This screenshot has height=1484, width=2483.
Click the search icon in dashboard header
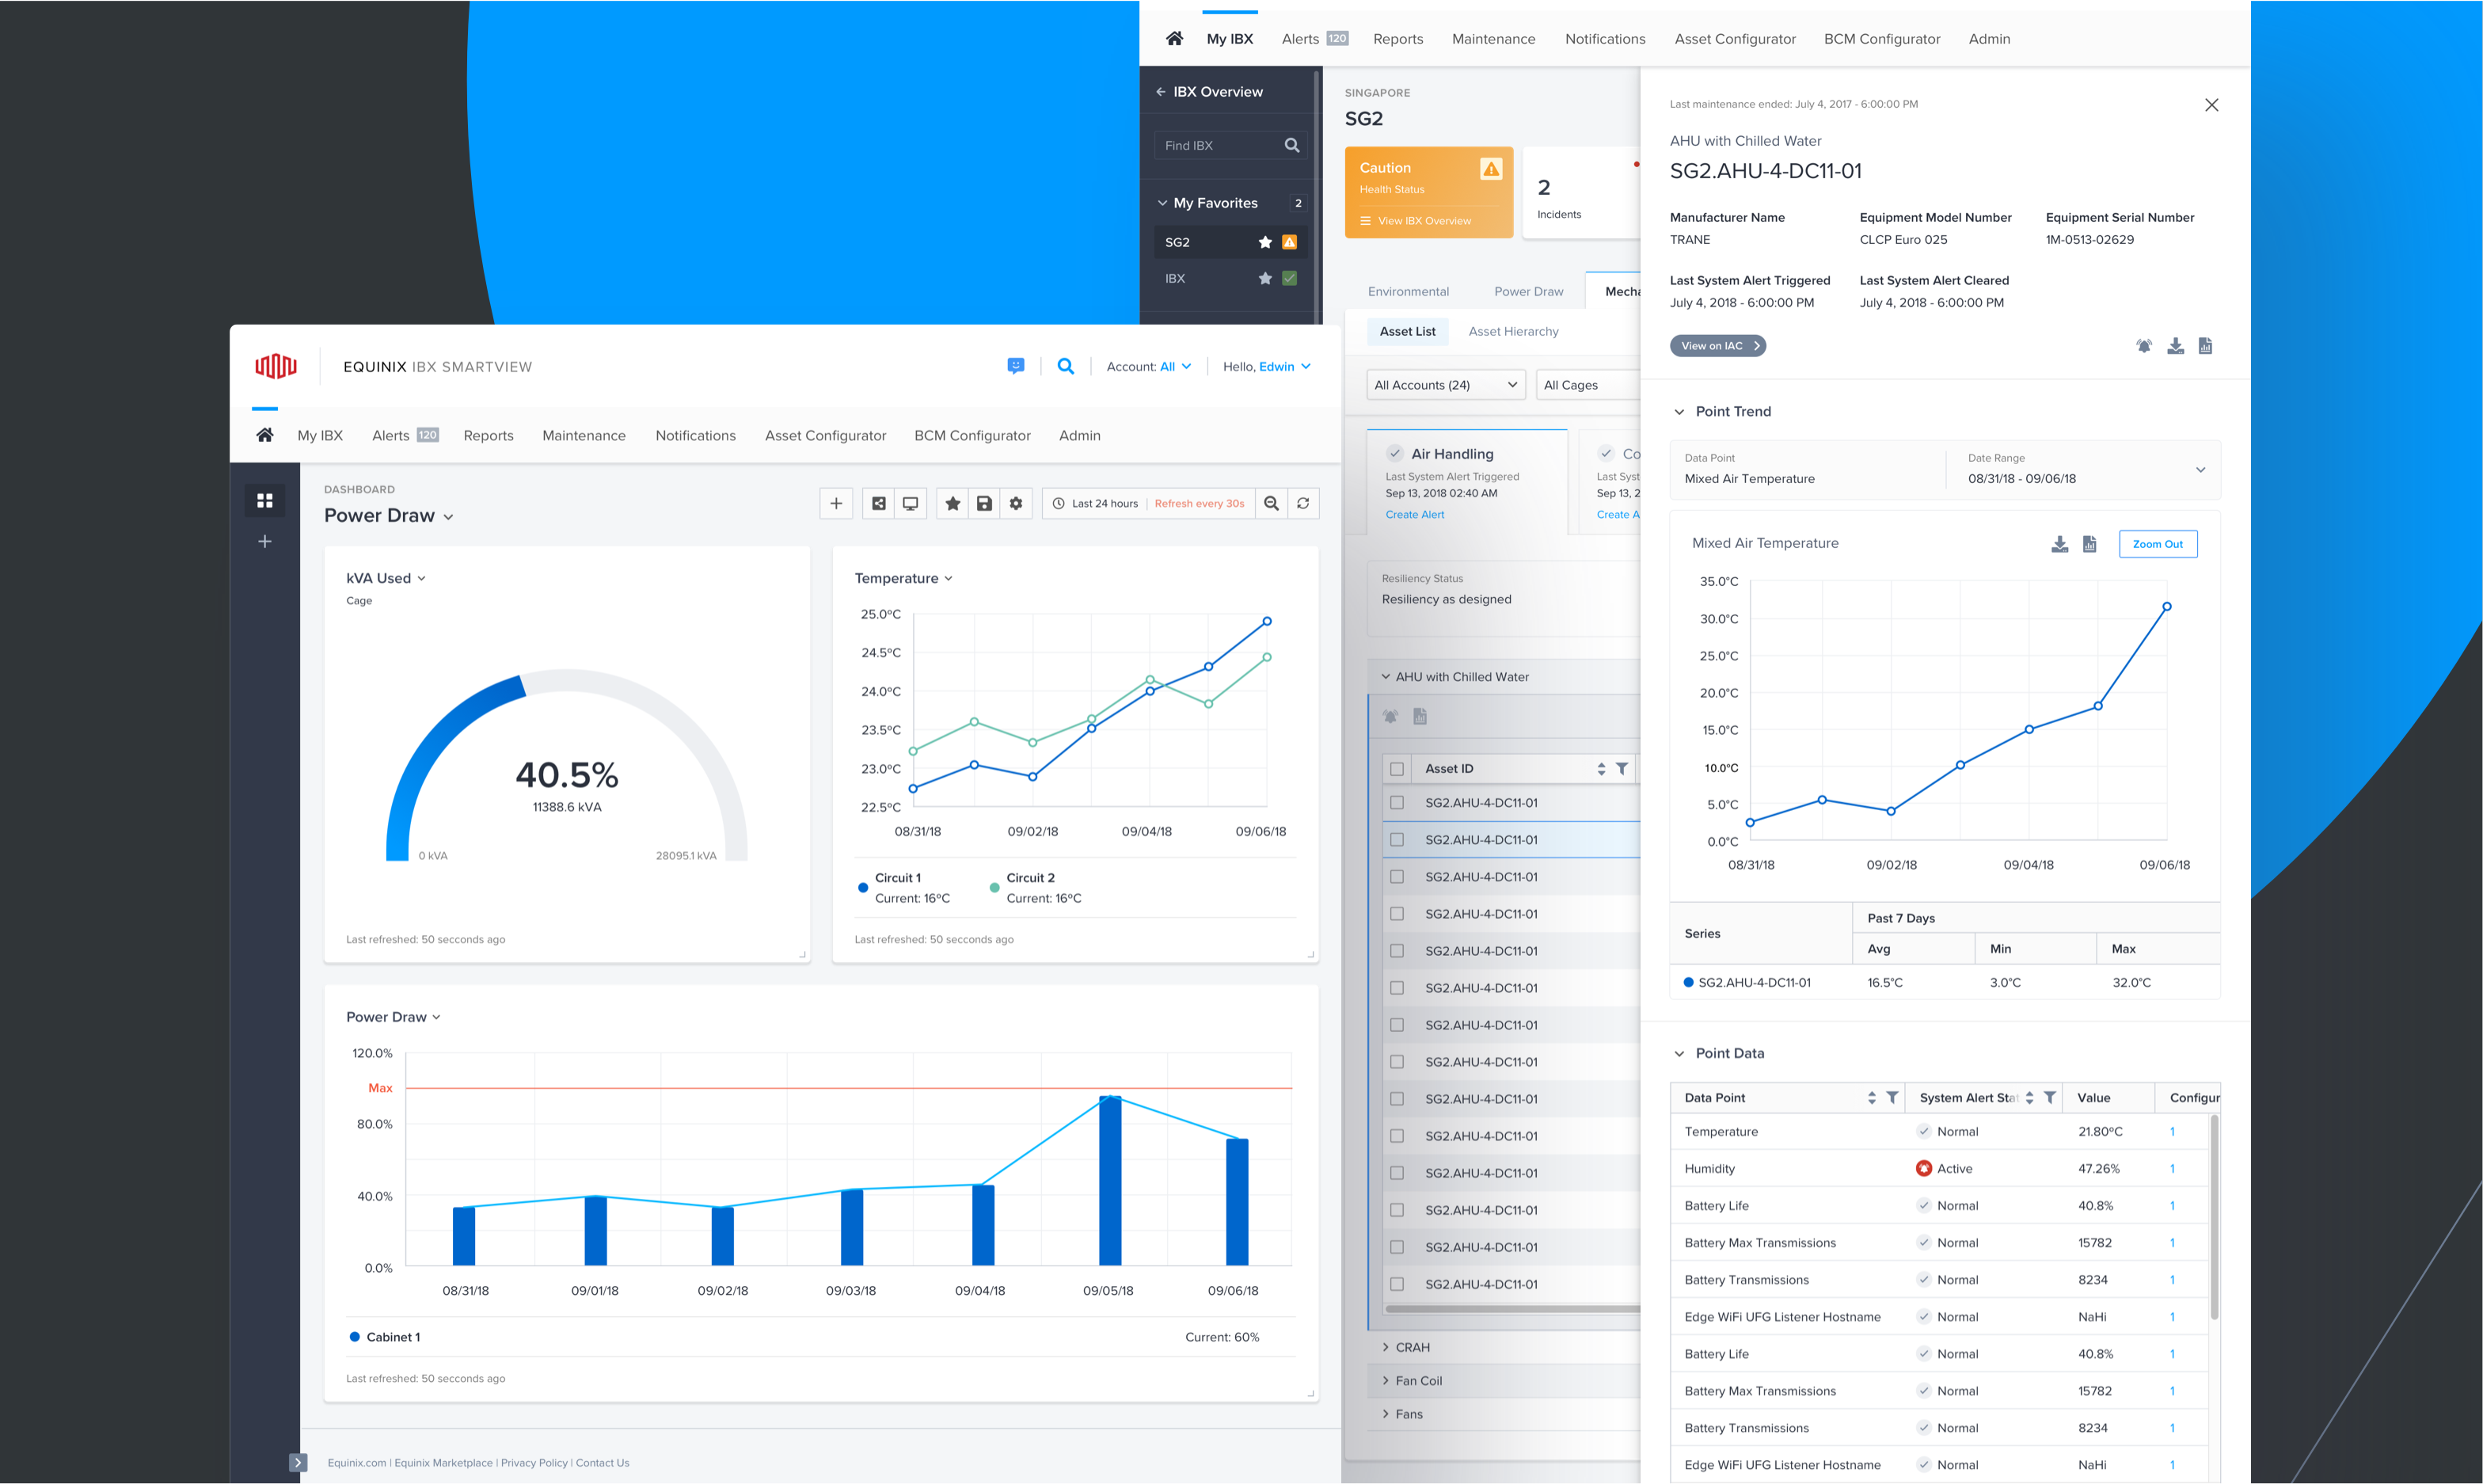pos(1066,366)
